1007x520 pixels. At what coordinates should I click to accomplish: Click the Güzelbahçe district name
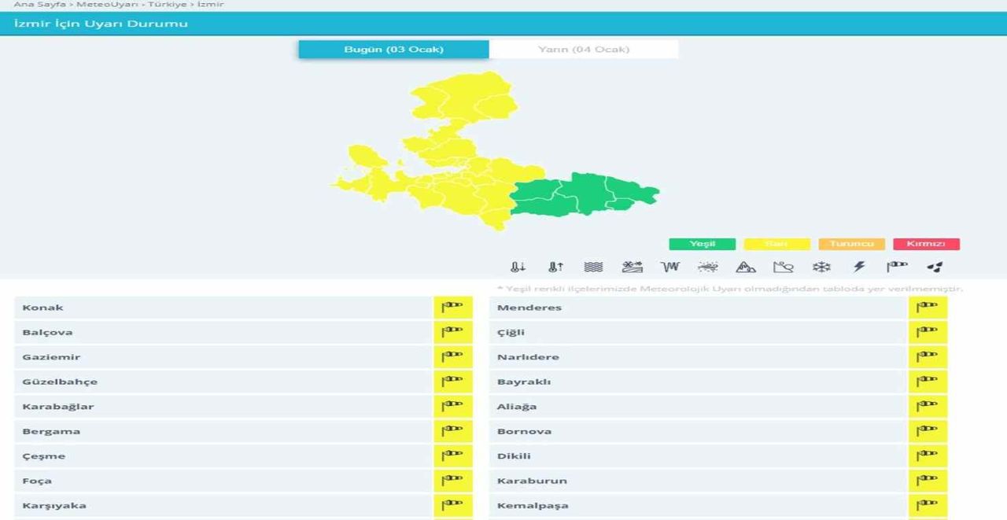click(60, 382)
